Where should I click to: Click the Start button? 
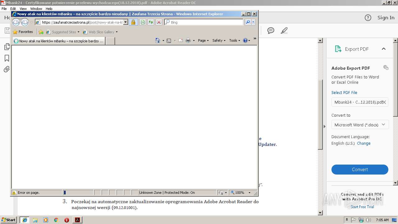[9, 220]
